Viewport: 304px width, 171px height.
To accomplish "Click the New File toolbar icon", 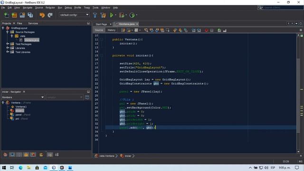I will (x=7, y=15).
